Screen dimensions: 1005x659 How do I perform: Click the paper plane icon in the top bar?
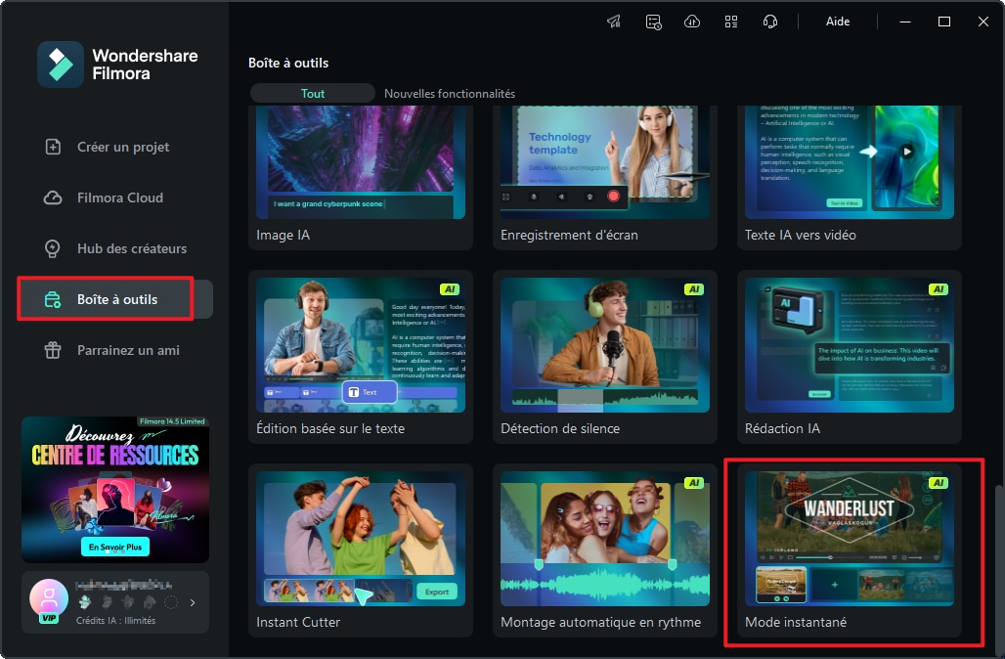[x=614, y=22]
